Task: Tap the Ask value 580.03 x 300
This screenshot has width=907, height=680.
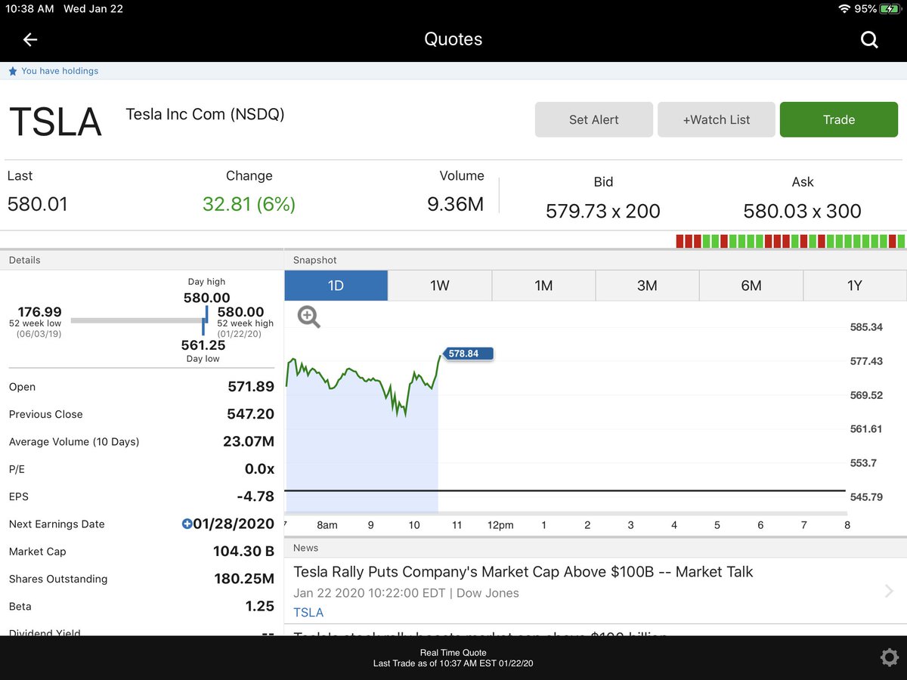Action: coord(802,211)
